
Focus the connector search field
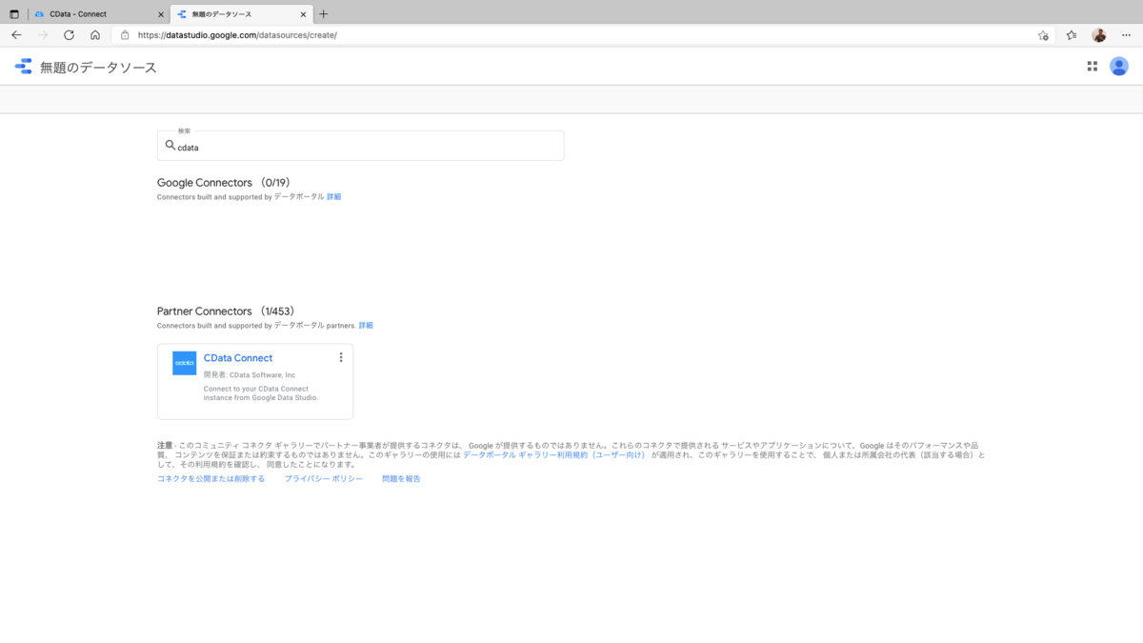360,146
